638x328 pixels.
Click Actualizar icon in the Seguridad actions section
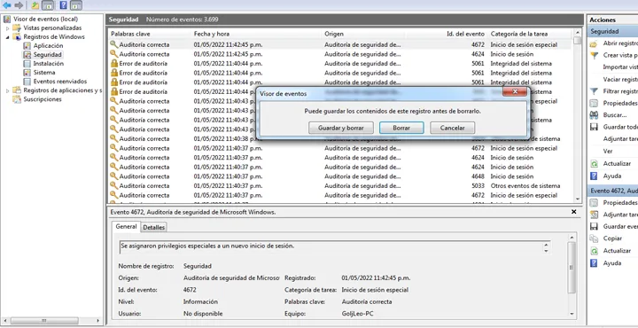tap(594, 164)
